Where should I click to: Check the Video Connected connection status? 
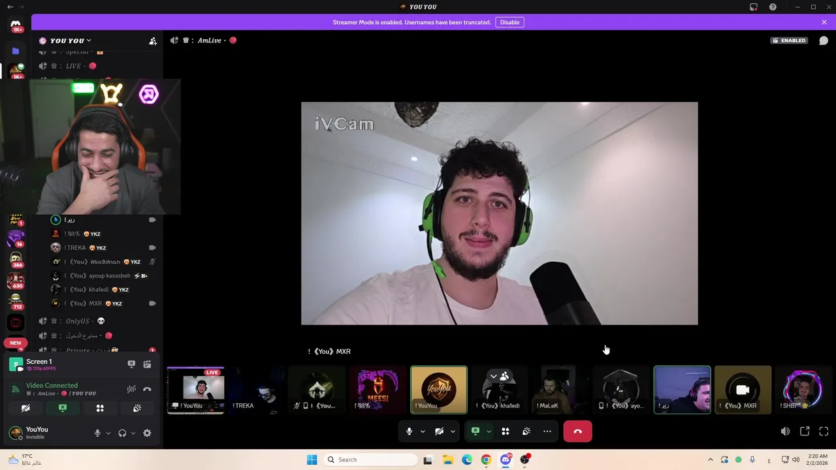pos(52,385)
